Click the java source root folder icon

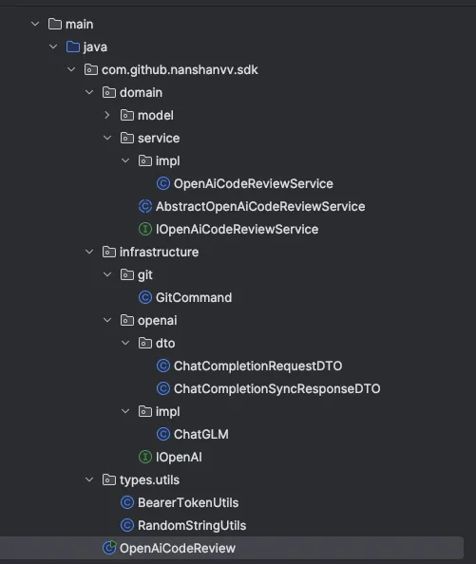(x=73, y=47)
